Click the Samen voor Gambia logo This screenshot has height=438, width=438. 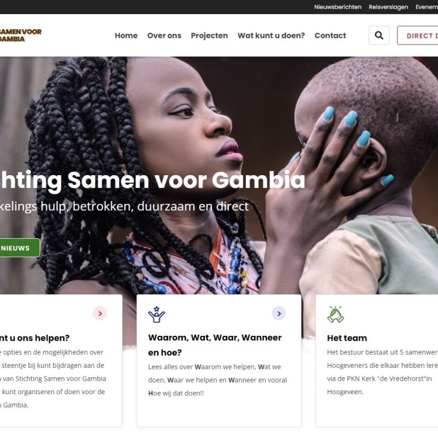(x=20, y=35)
